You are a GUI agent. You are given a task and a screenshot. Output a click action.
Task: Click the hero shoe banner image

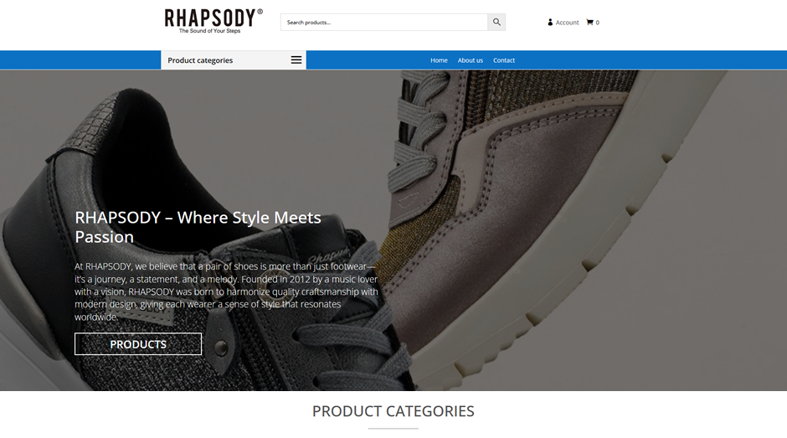(552, 201)
